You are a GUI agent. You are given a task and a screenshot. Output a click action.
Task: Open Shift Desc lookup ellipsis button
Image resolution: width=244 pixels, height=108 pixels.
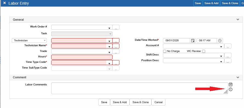(x=228, y=55)
